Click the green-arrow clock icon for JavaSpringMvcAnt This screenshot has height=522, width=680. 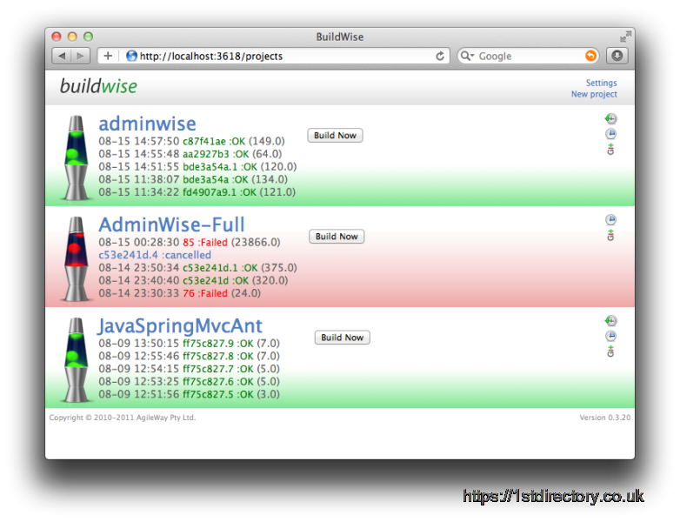610,321
